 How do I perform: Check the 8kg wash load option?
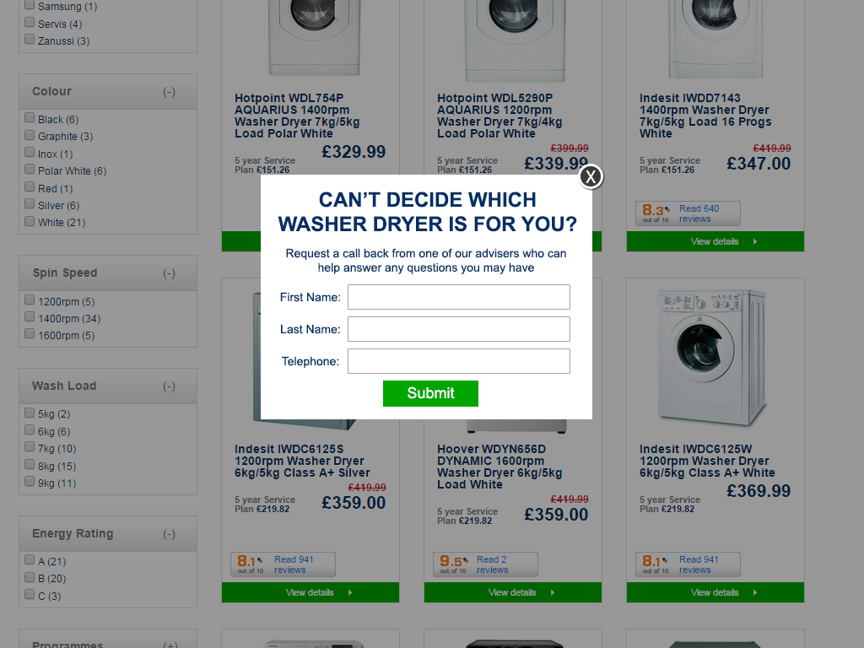(30, 465)
